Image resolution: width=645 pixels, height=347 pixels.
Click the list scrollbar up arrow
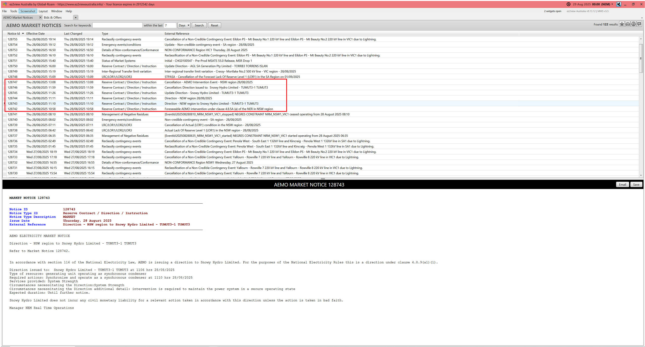coord(641,39)
